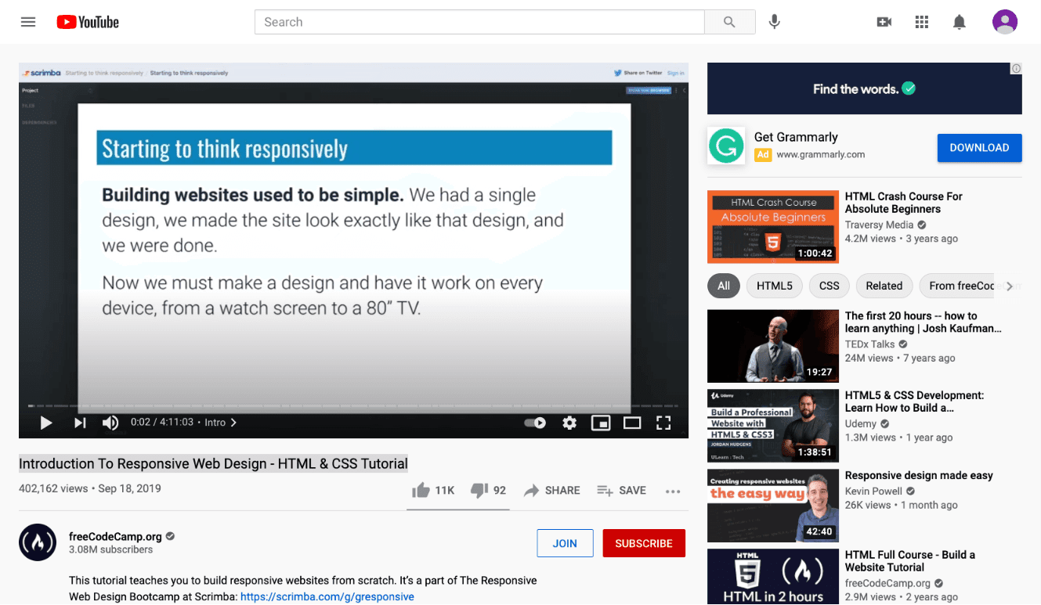Switch to theater mode
The height and width of the screenshot is (605, 1041).
(632, 423)
